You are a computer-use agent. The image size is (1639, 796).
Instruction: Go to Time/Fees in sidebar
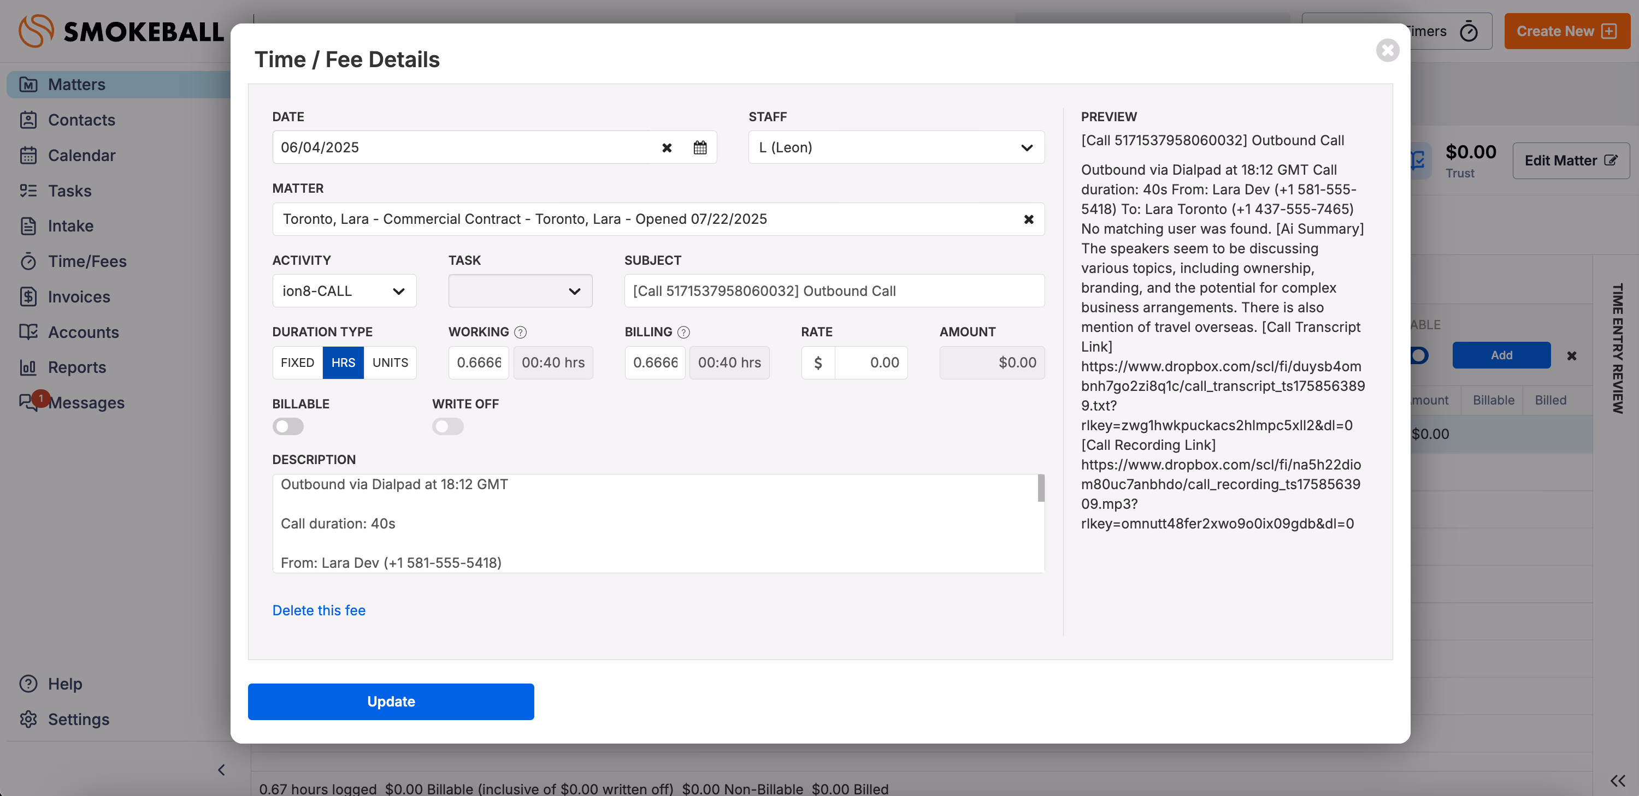click(87, 262)
